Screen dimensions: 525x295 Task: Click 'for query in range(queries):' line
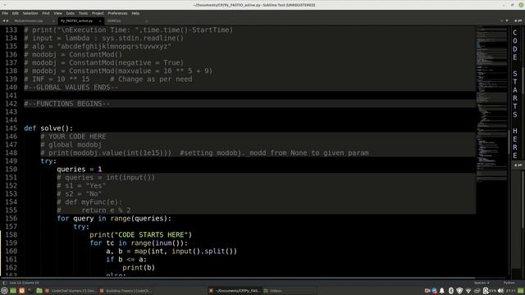click(x=114, y=219)
